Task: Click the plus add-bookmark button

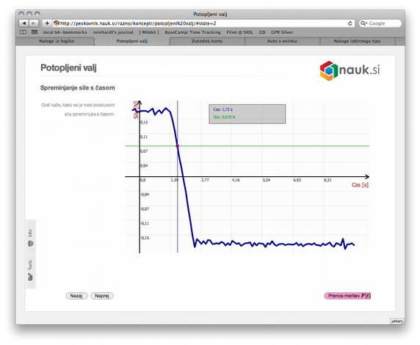Action: (x=47, y=23)
